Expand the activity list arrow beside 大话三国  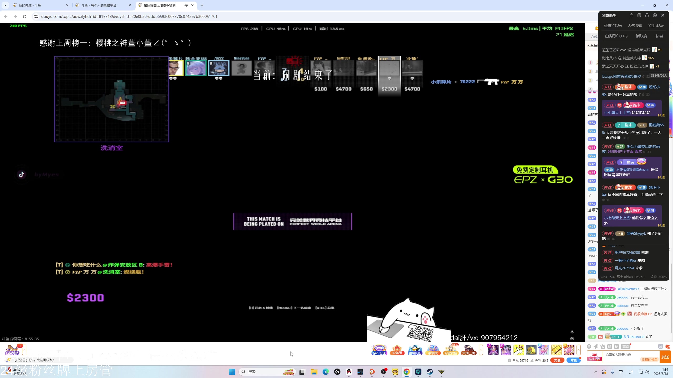pyautogui.click(x=481, y=350)
